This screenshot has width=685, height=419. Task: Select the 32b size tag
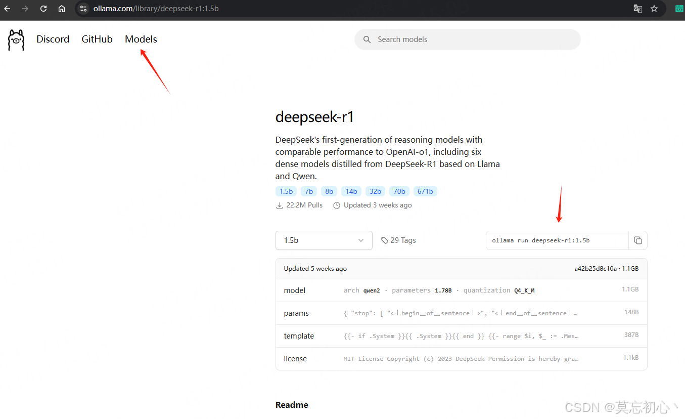(x=375, y=191)
